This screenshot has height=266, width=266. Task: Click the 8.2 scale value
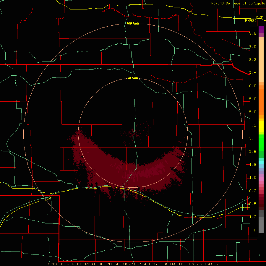coord(253,59)
